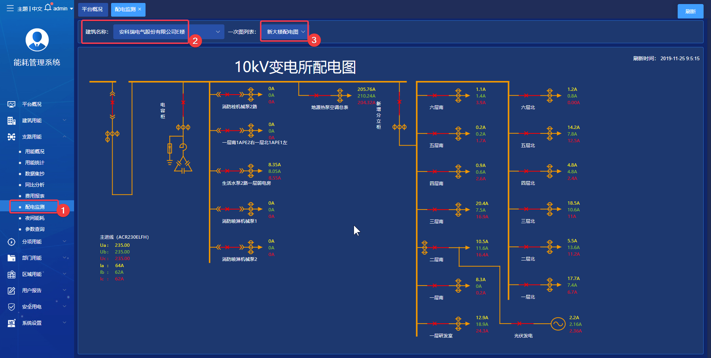Switch to the 平台概况 tab
This screenshot has width=711, height=358.
pyautogui.click(x=93, y=9)
